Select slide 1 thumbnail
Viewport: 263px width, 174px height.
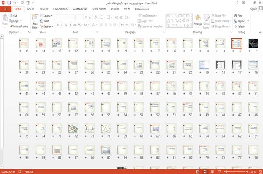coord(253,43)
